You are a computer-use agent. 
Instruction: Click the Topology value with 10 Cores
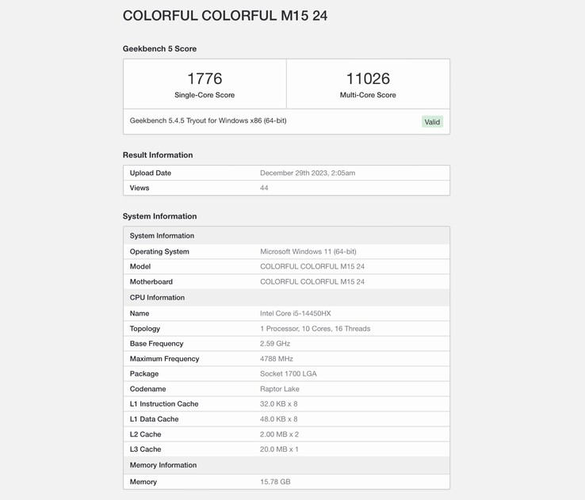(315, 329)
